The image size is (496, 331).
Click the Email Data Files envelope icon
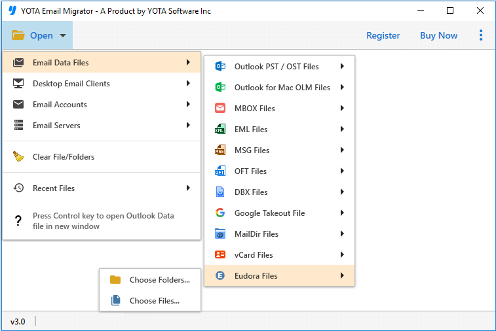(x=18, y=62)
